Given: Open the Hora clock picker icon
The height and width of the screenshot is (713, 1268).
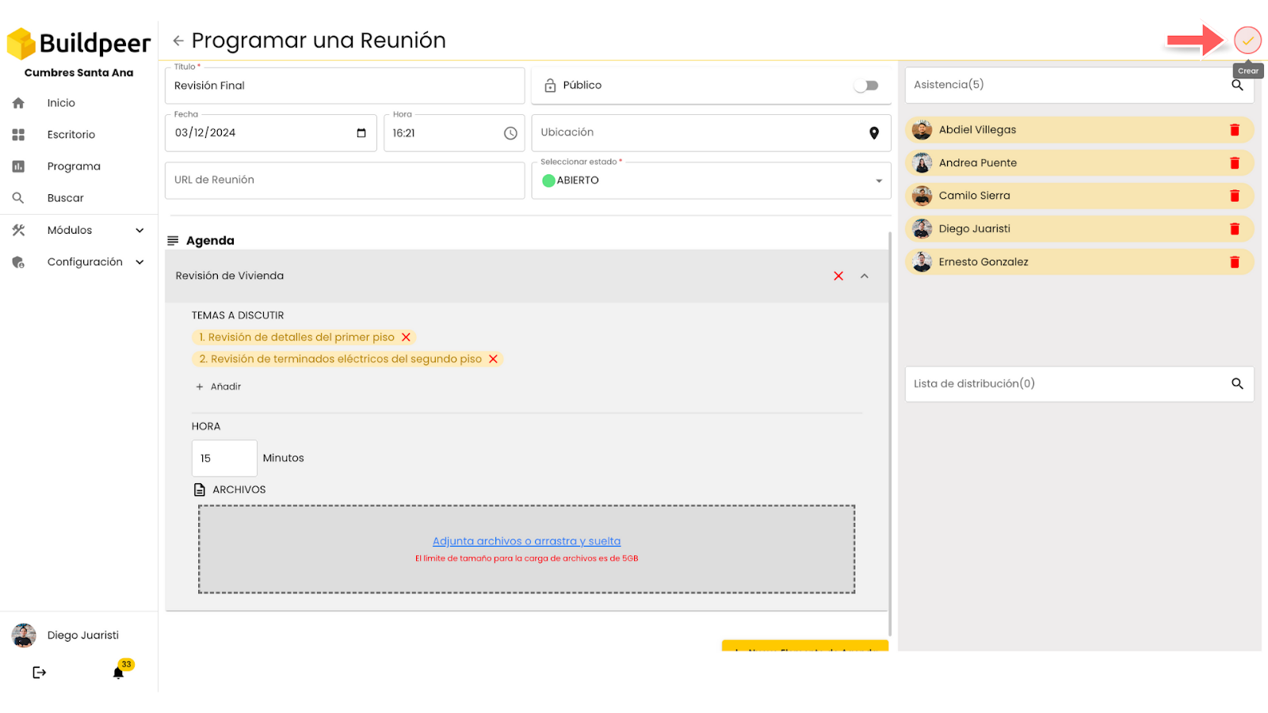Looking at the screenshot, I should (x=510, y=133).
